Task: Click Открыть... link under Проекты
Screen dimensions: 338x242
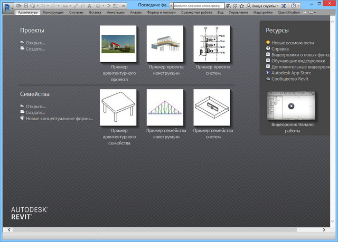Action: (x=35, y=42)
